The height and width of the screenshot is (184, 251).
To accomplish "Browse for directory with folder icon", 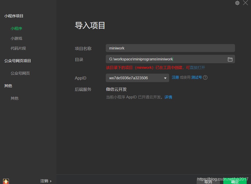I will click(x=230, y=59).
